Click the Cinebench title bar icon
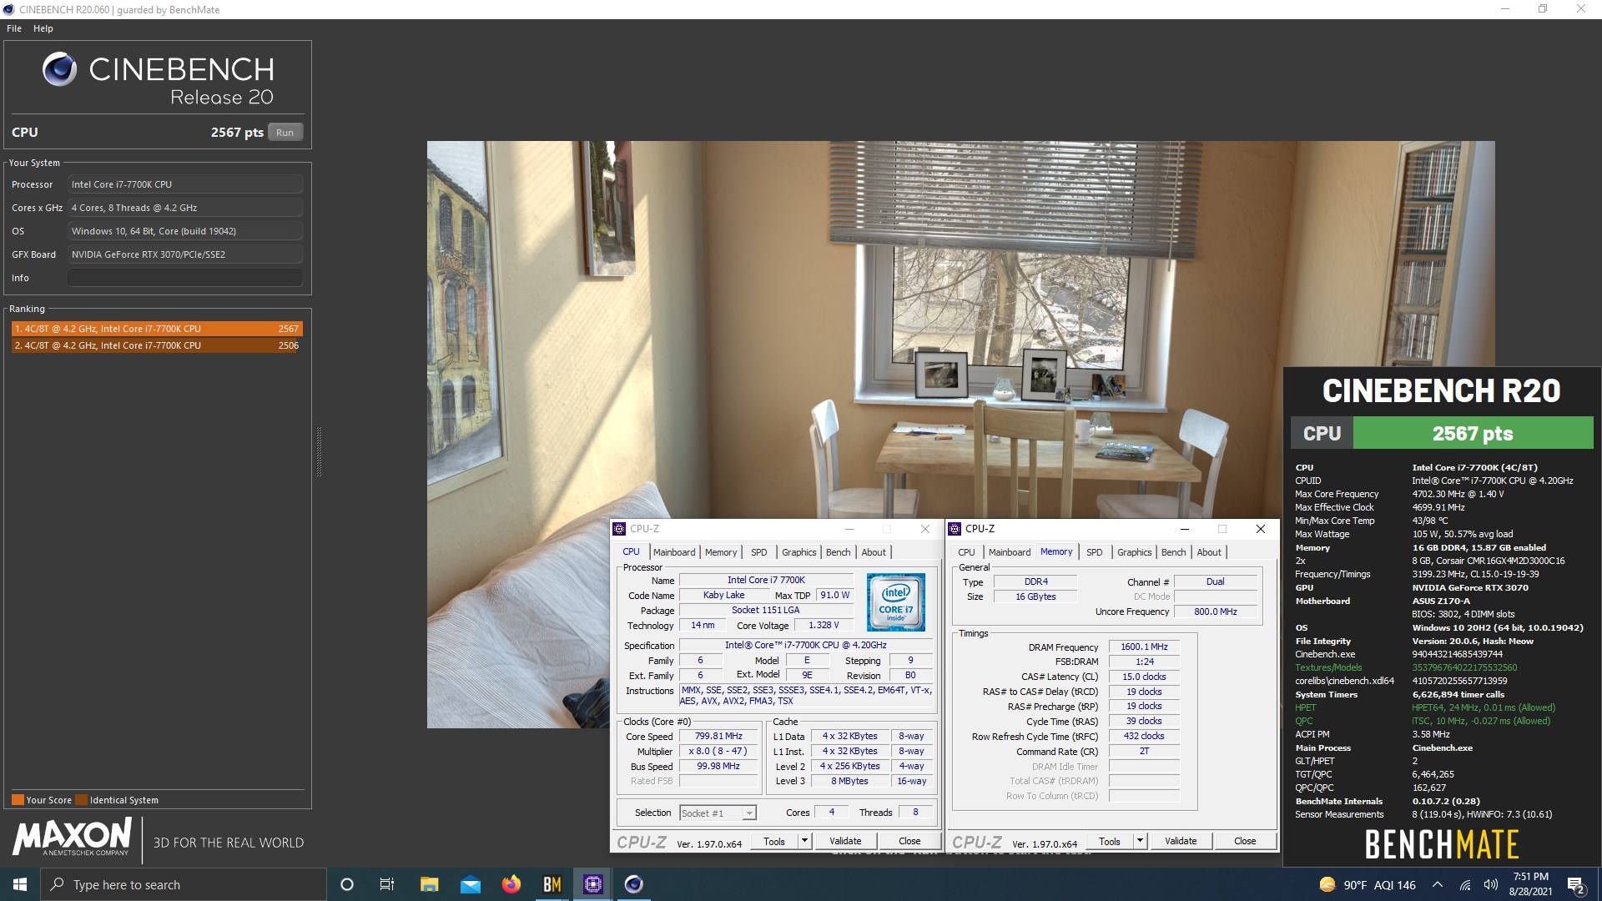Screen dimensions: 1602x901 [x=9, y=9]
